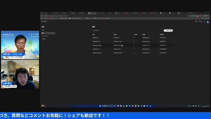This screenshot has height=119, width=211.
Task: Select 環境 in the settings sidebar
Action: tap(48, 33)
